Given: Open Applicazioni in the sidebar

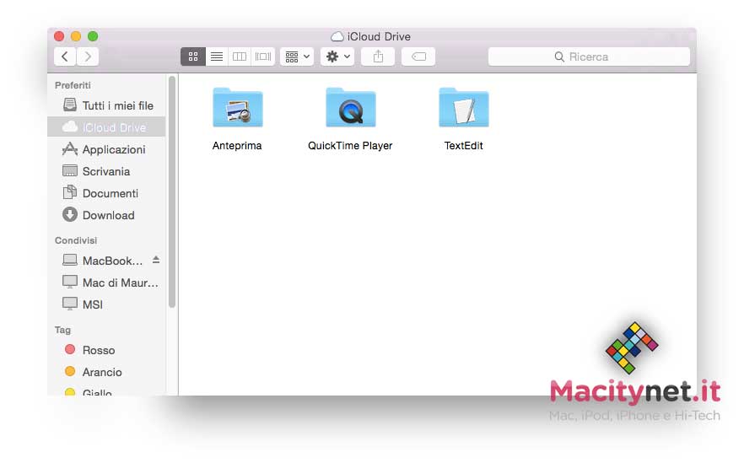Looking at the screenshot, I should pos(107,149).
